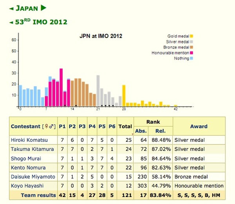Go to previous country arrow left of Japan
Viewport: 235px width, 204px height.
coord(11,9)
